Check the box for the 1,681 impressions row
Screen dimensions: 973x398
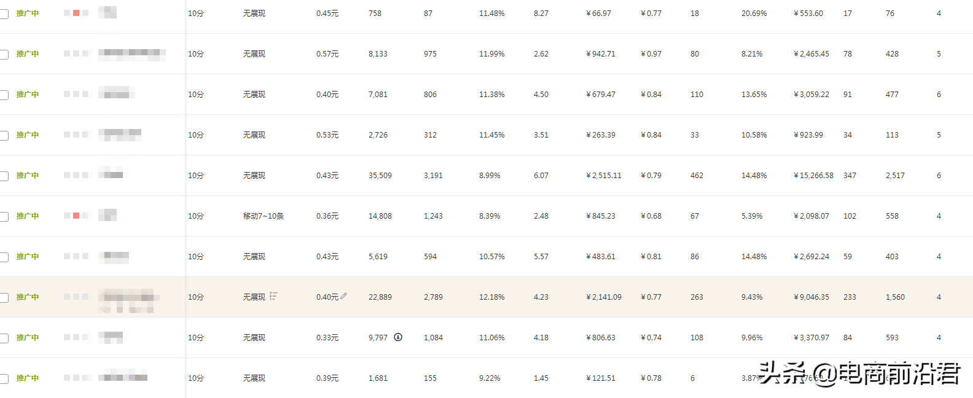pyautogui.click(x=4, y=378)
